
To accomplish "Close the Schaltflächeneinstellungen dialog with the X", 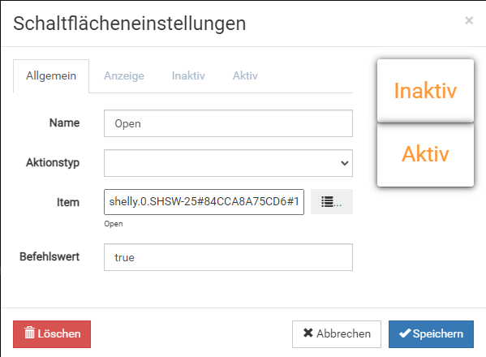I will pyautogui.click(x=469, y=20).
